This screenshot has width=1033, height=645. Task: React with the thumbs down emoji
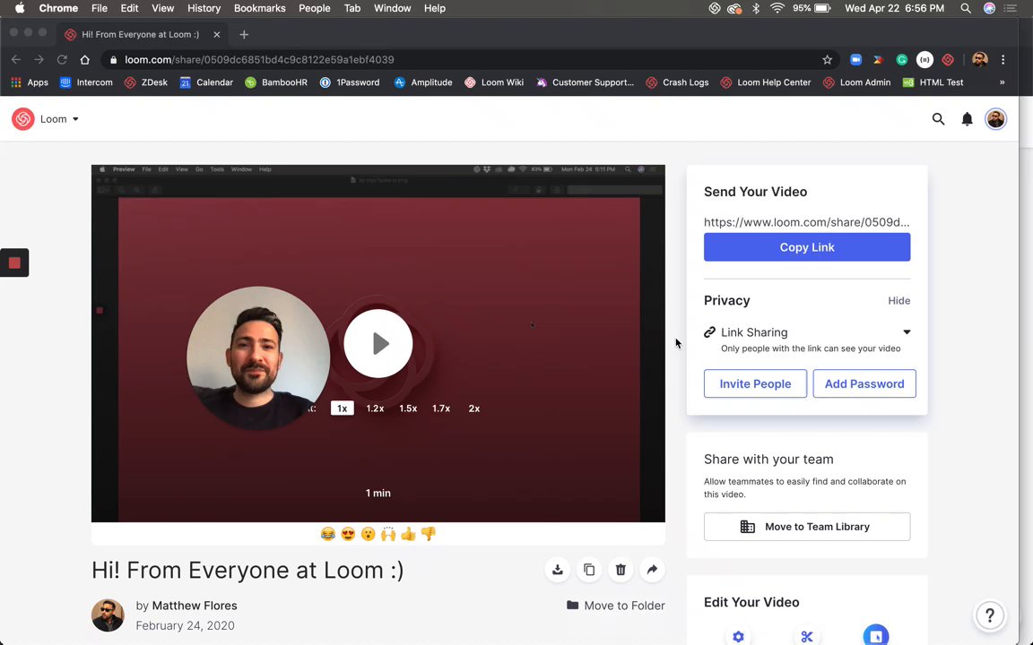pos(429,534)
